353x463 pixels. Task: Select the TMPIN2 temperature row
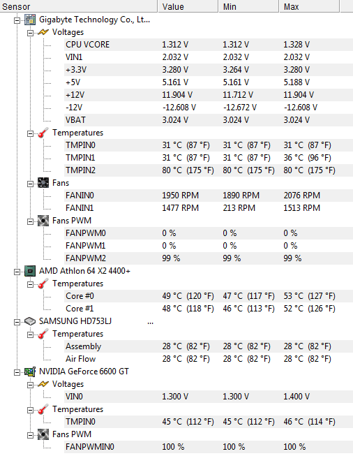coord(208,170)
